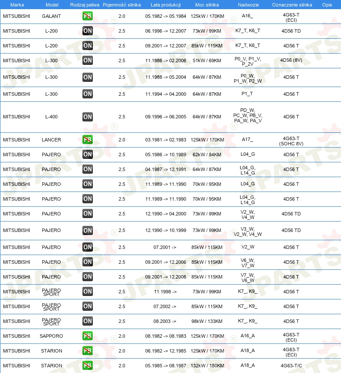Click diesel ON icon for PAJERO 12.1990 -> 10.1999
This screenshot has height=373, width=341.
[88, 230]
